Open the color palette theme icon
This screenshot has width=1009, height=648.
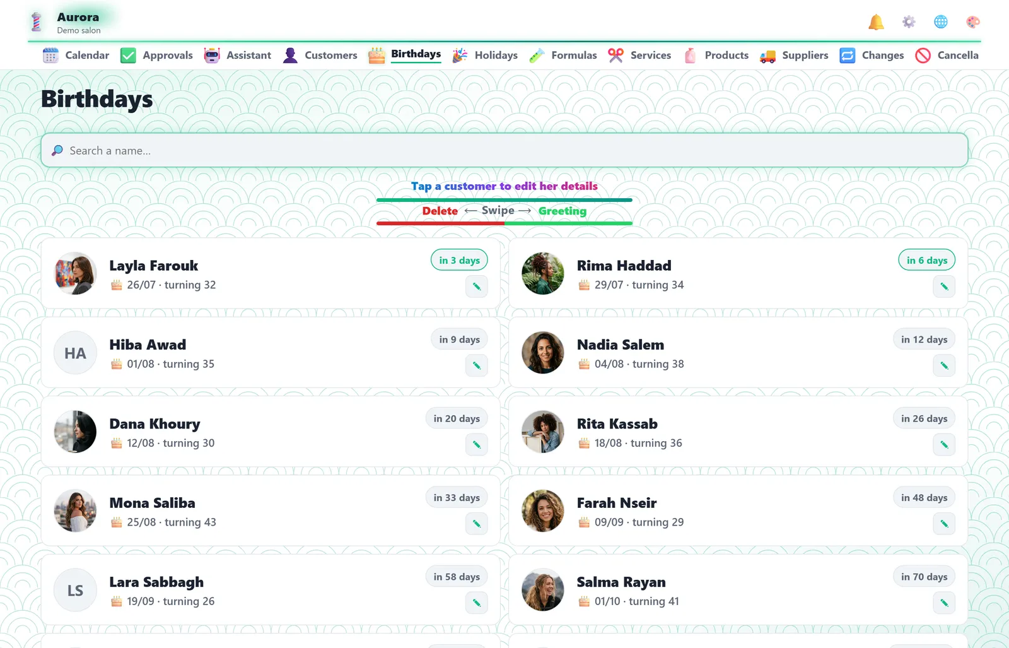973,22
